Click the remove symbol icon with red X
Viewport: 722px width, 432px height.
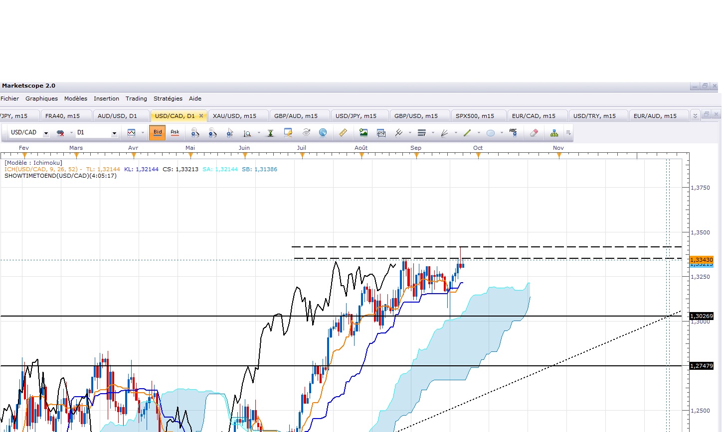pyautogui.click(x=60, y=133)
